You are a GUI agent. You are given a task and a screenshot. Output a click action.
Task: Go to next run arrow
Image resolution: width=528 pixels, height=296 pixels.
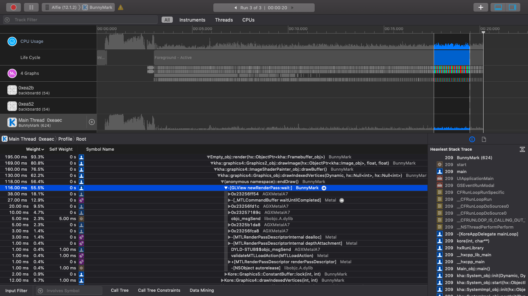click(293, 8)
